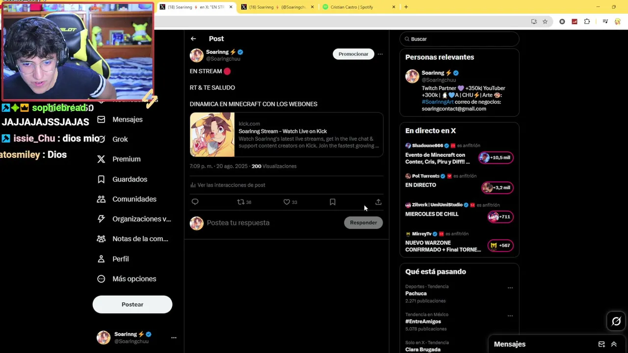Open Guardados in the sidebar menu

130,179
